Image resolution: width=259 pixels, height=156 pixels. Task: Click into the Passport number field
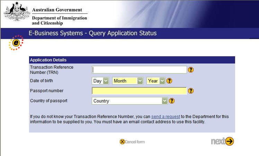point(139,91)
